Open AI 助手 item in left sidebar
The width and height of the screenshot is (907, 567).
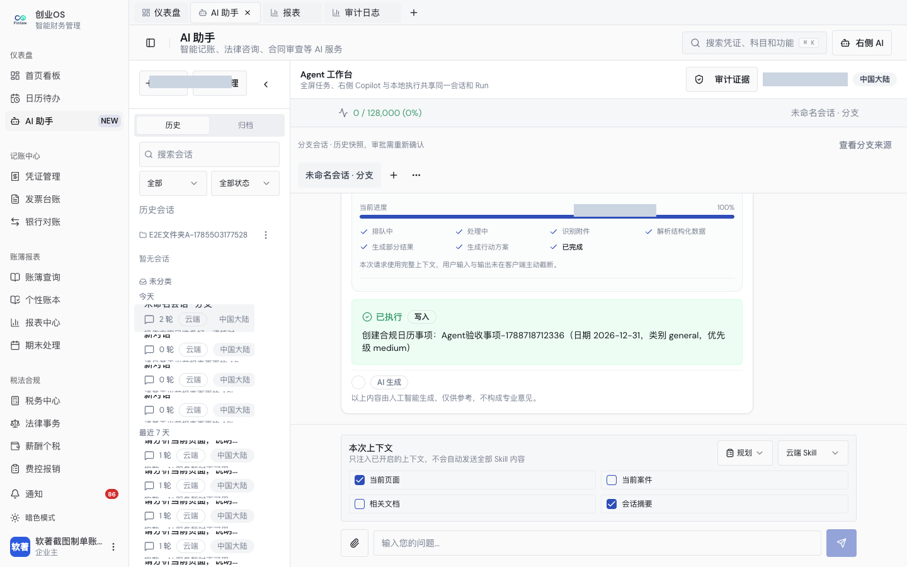63,121
